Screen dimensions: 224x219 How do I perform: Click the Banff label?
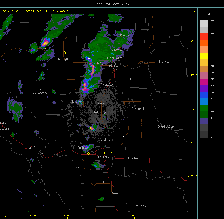32,147
